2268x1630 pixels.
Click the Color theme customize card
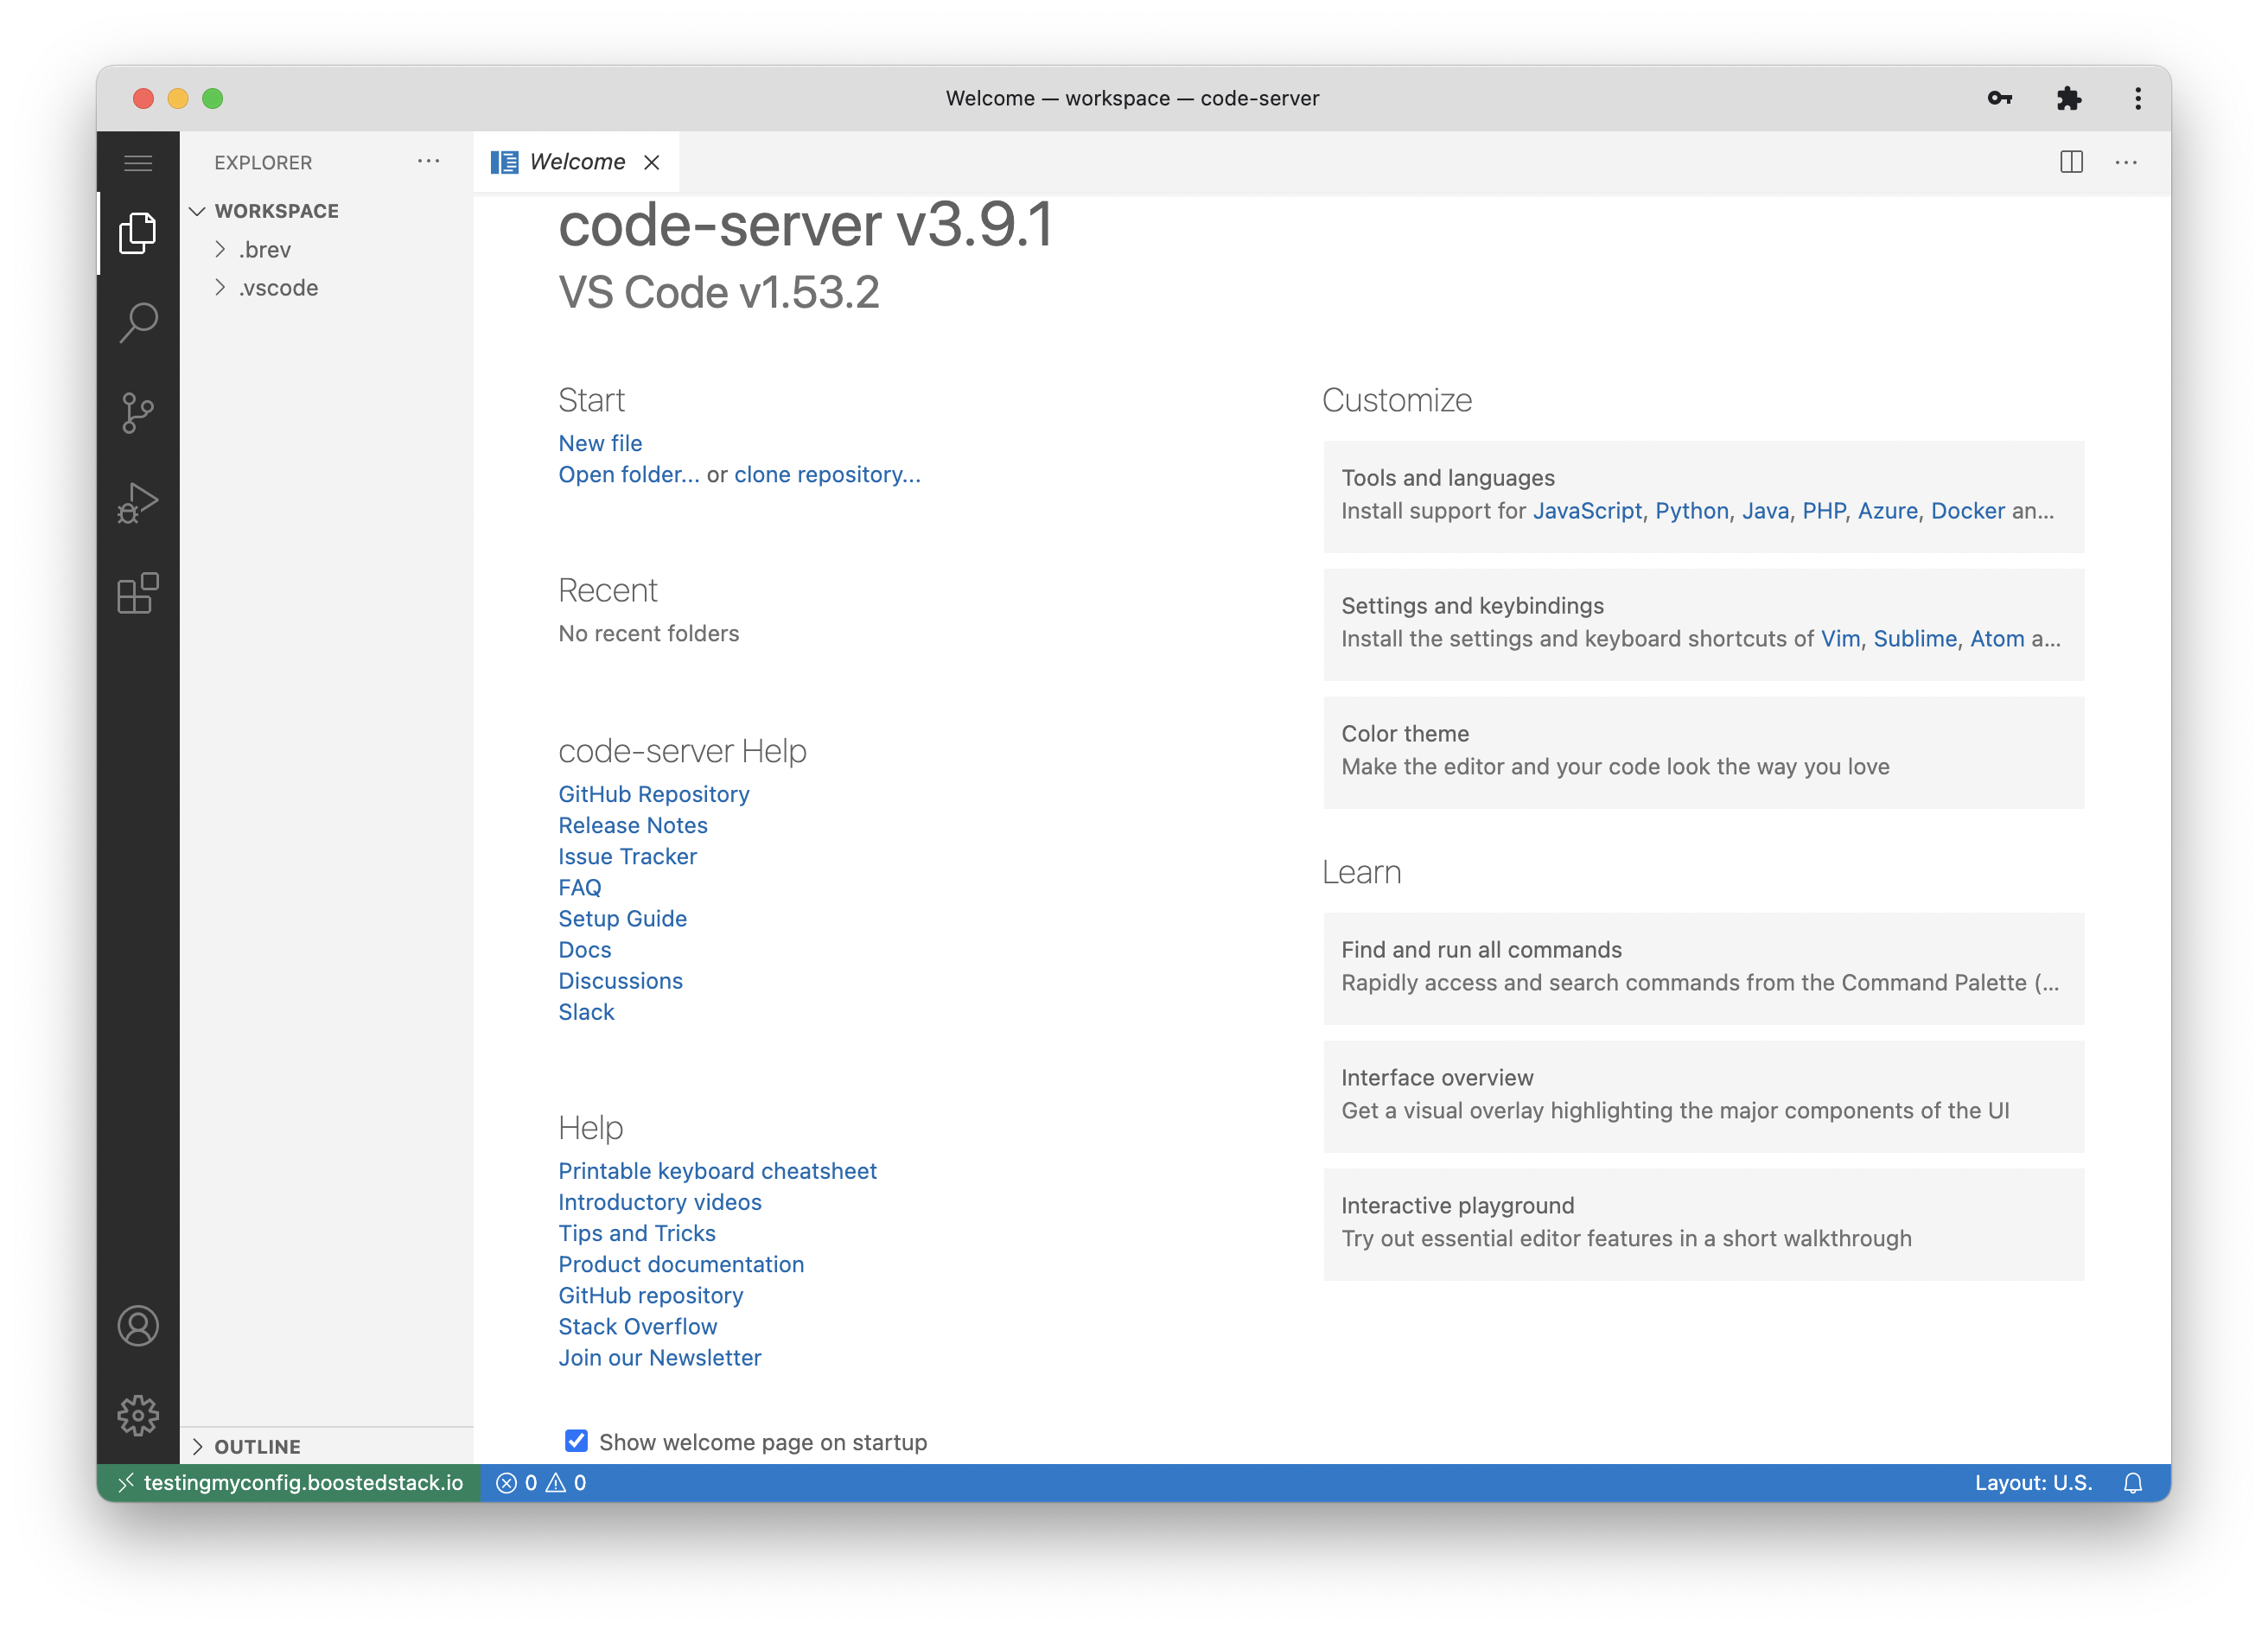pos(1703,751)
